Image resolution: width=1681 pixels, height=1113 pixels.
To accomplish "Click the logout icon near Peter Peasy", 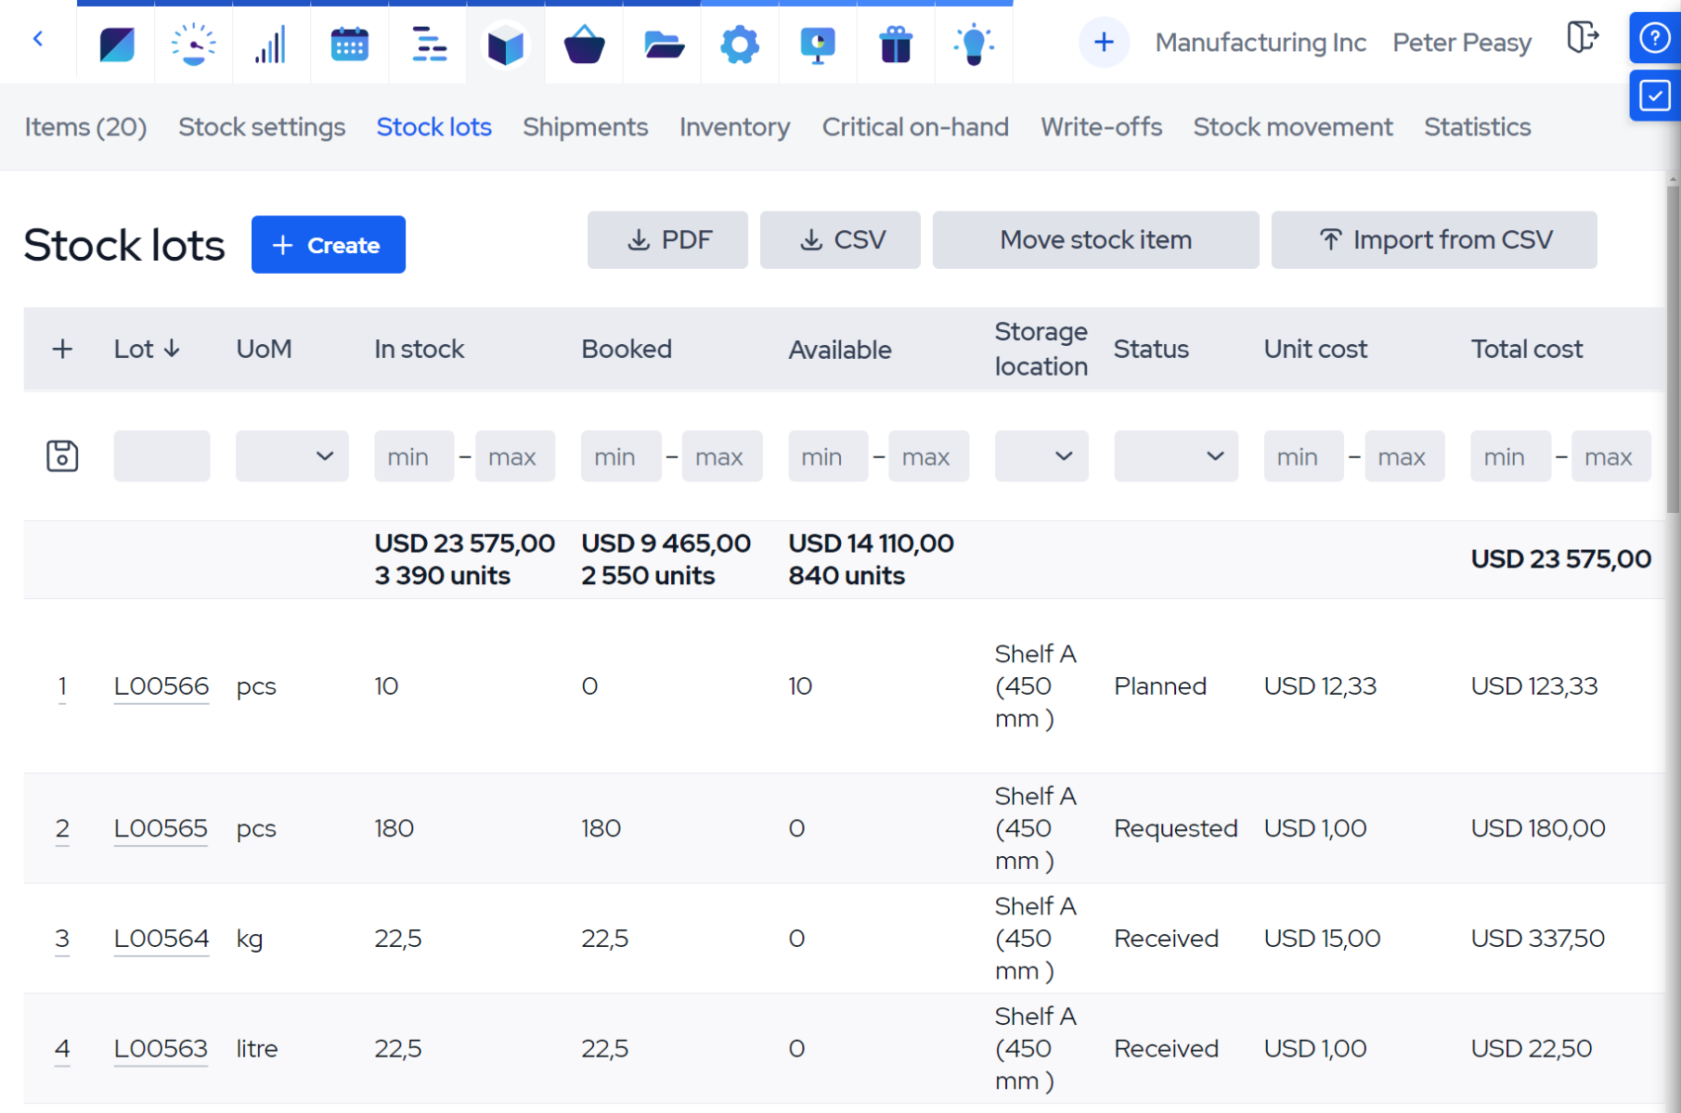I will point(1584,37).
